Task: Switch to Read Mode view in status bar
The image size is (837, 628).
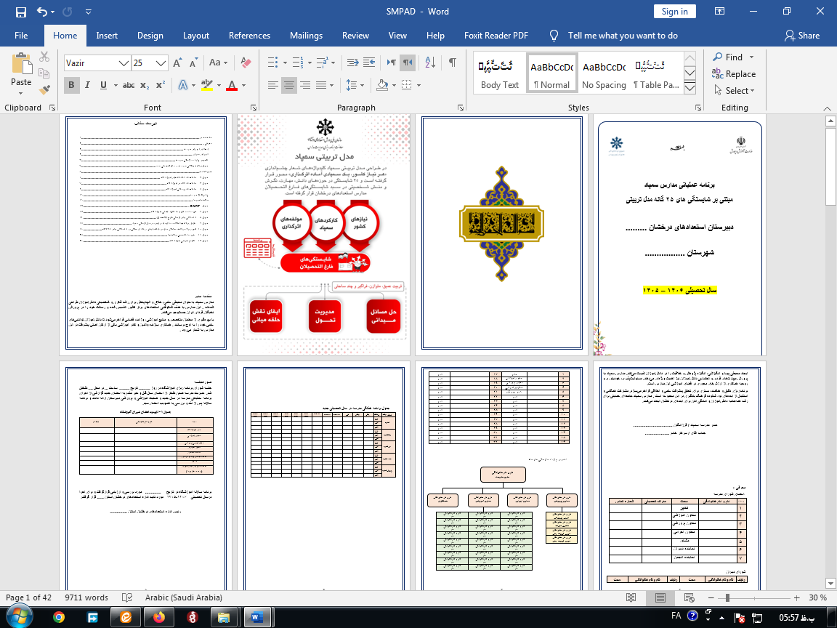Action: click(631, 597)
